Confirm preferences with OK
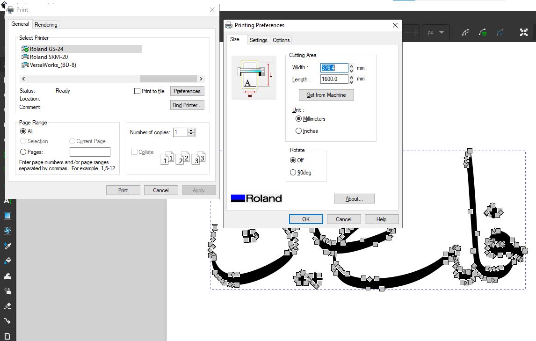 (306, 219)
